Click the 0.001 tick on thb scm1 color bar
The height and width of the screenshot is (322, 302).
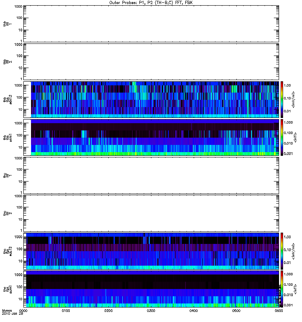(x=288, y=154)
